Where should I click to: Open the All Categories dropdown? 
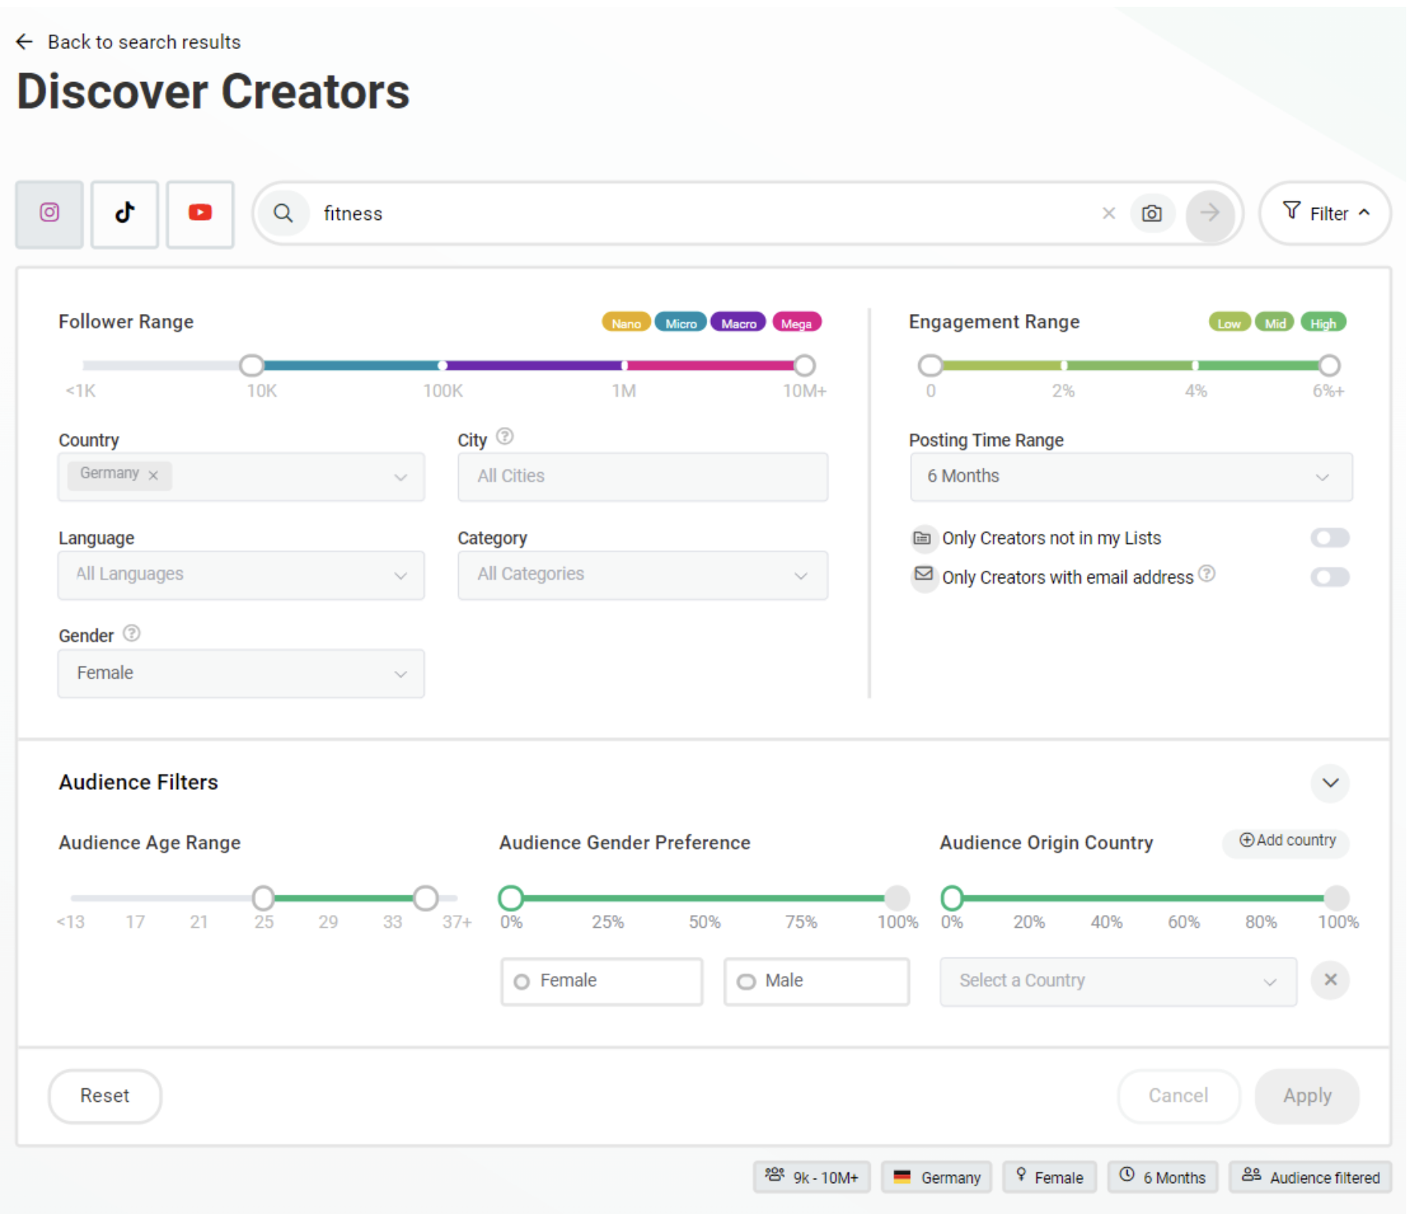(x=801, y=575)
